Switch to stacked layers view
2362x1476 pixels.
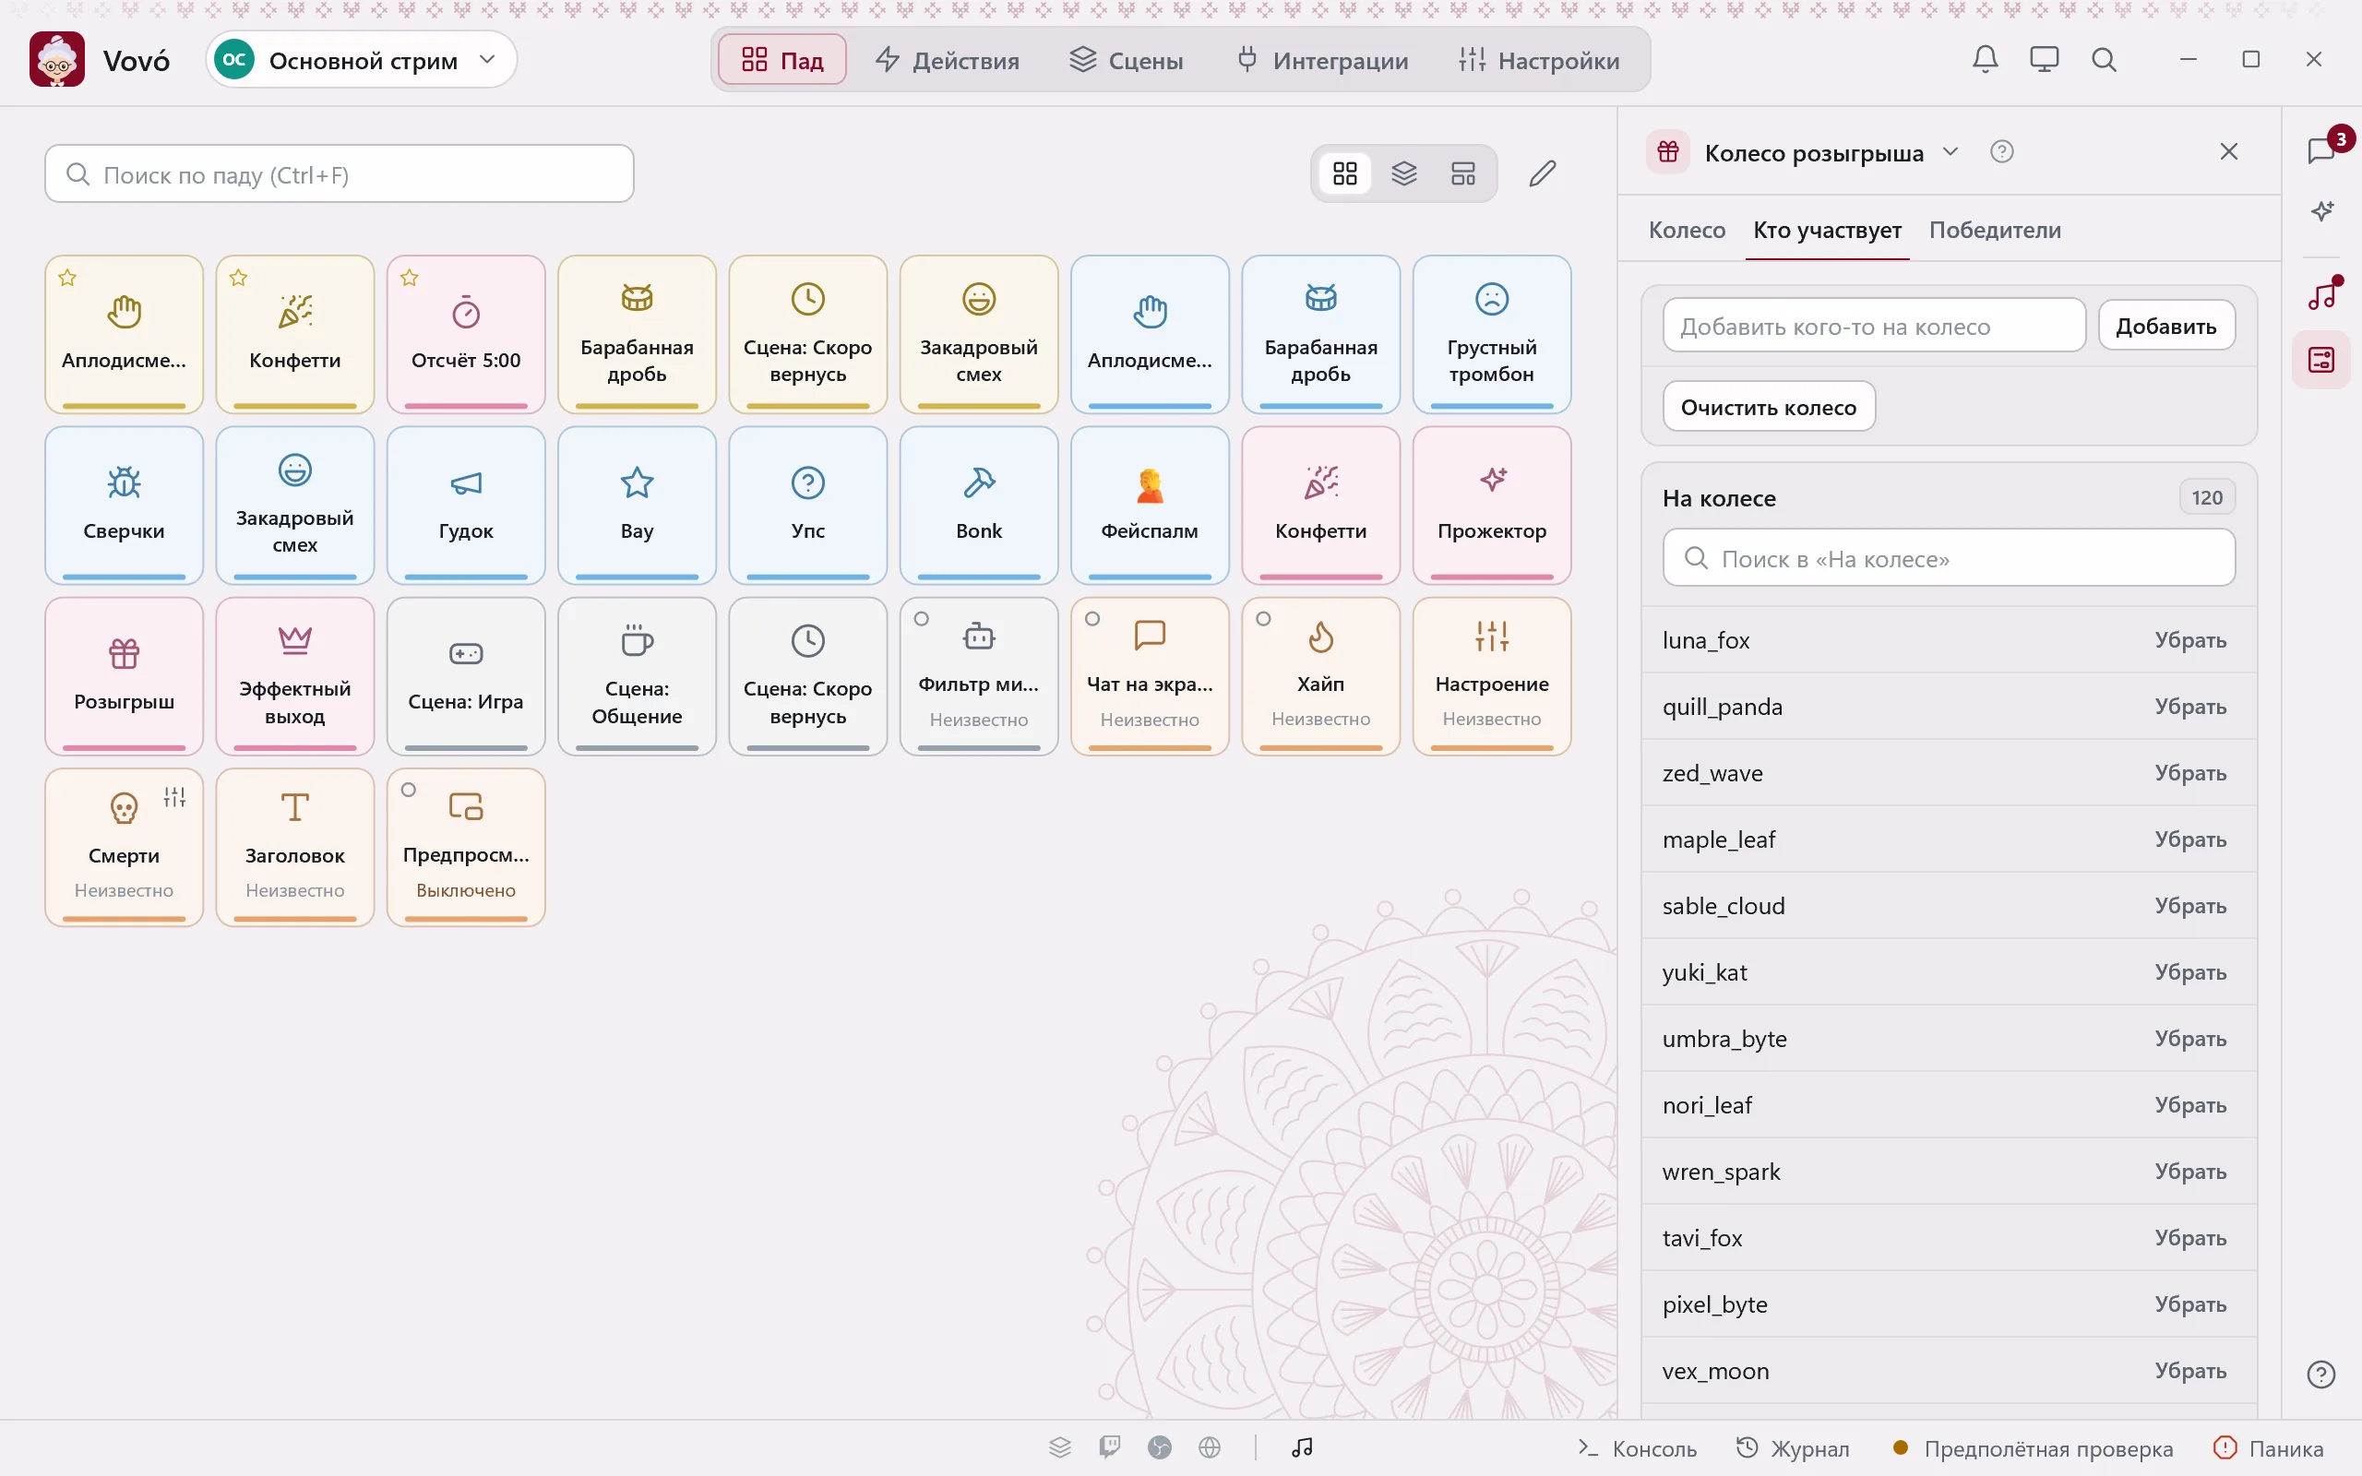coord(1403,173)
